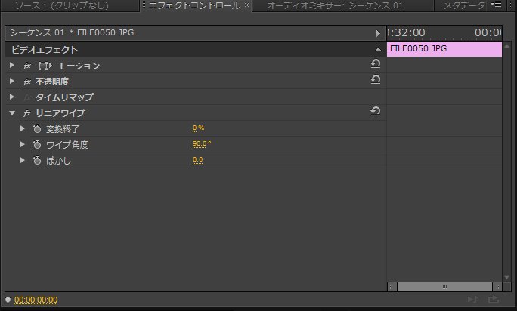Image resolution: width=517 pixels, height=311 pixels.
Task: Select the エフェクトコントロール tab
Action: click(x=194, y=5)
